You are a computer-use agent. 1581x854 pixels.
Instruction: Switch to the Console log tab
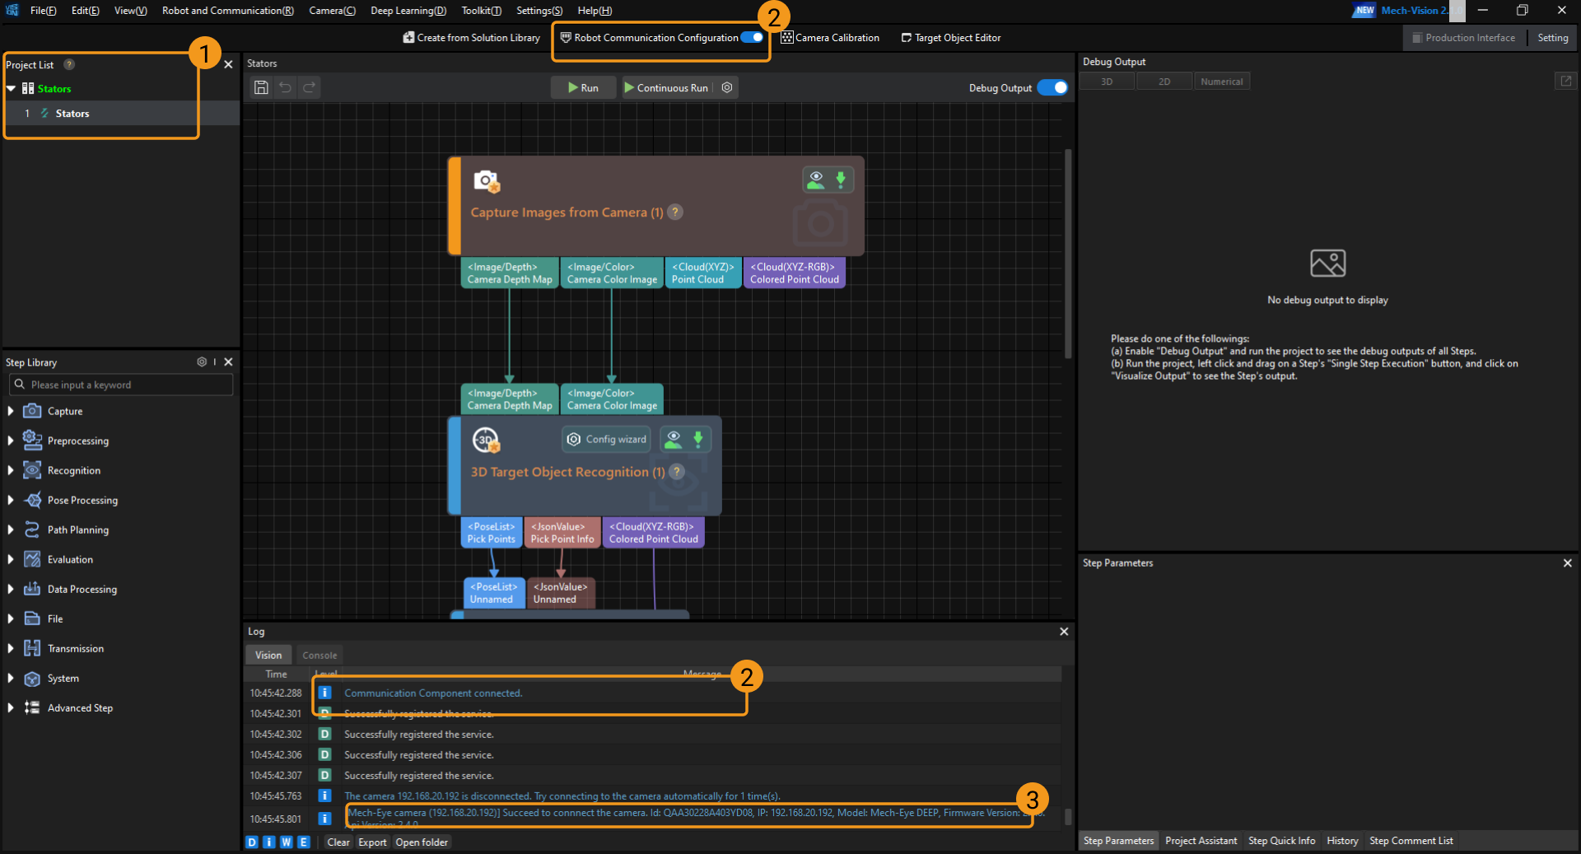click(x=319, y=656)
